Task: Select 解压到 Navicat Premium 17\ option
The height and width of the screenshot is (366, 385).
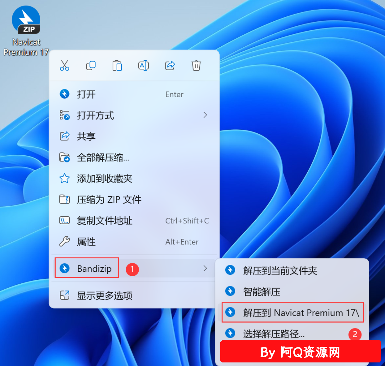Action: click(292, 313)
